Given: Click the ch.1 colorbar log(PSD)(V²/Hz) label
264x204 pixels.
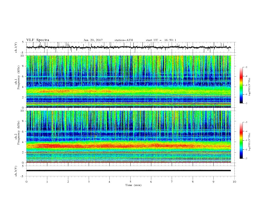Looking at the screenshot, I should click(x=249, y=87).
